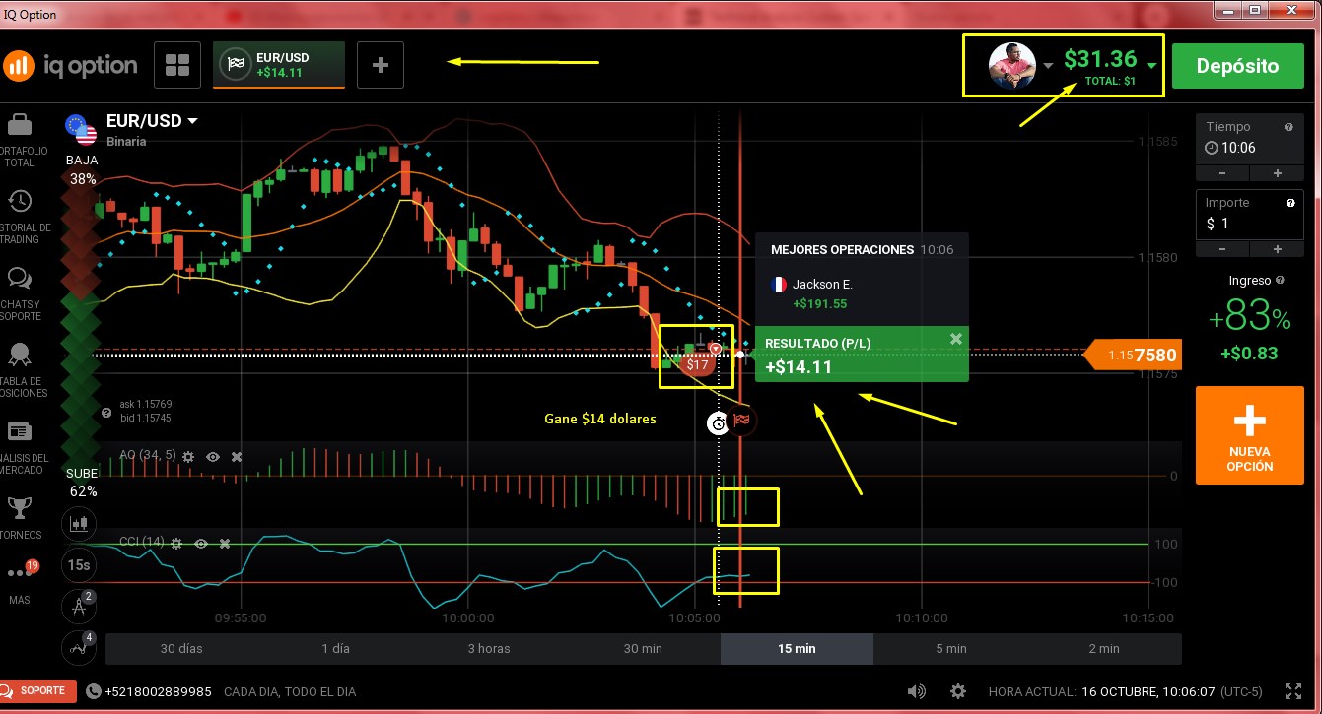
Task: Open the red Soporte chat button
Action: pyautogui.click(x=38, y=691)
